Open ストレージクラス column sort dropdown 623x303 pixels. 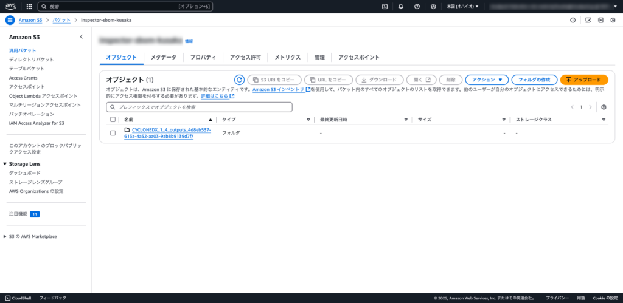[604, 120]
